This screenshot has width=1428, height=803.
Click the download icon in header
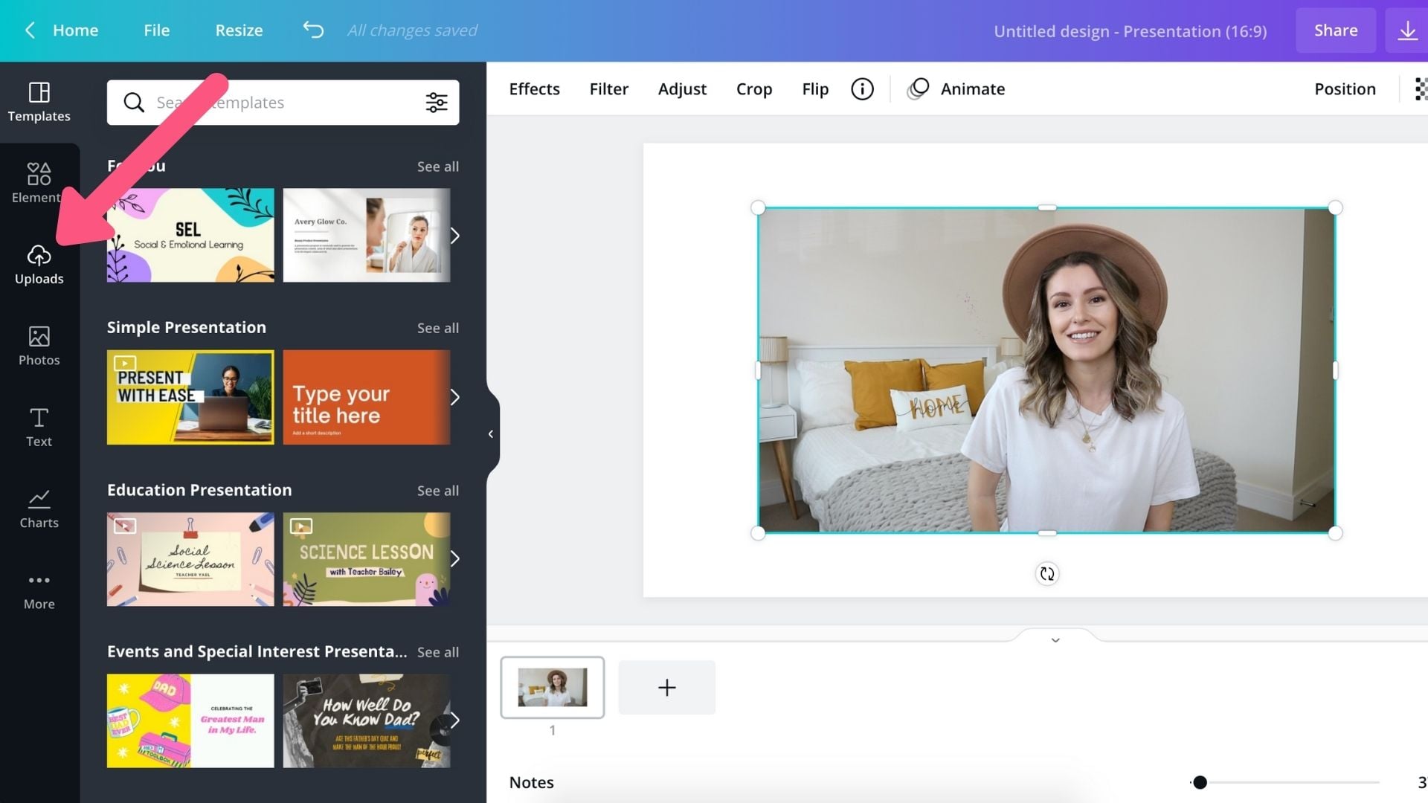point(1406,30)
